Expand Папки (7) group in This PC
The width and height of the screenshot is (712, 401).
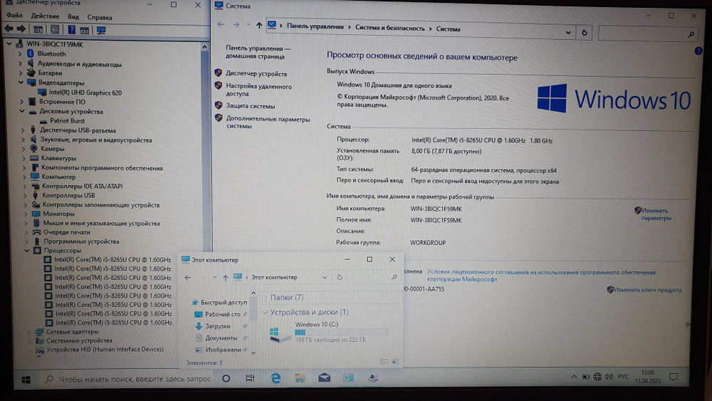coord(266,297)
